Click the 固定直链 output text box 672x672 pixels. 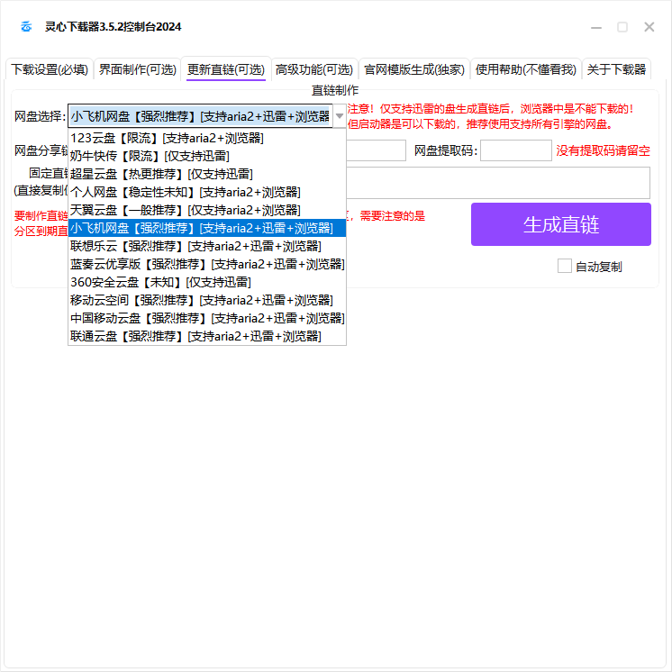point(498,183)
